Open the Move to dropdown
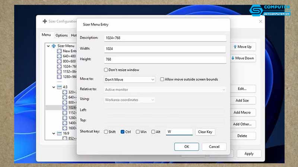The height and width of the screenshot is (167, 298). tap(130, 79)
